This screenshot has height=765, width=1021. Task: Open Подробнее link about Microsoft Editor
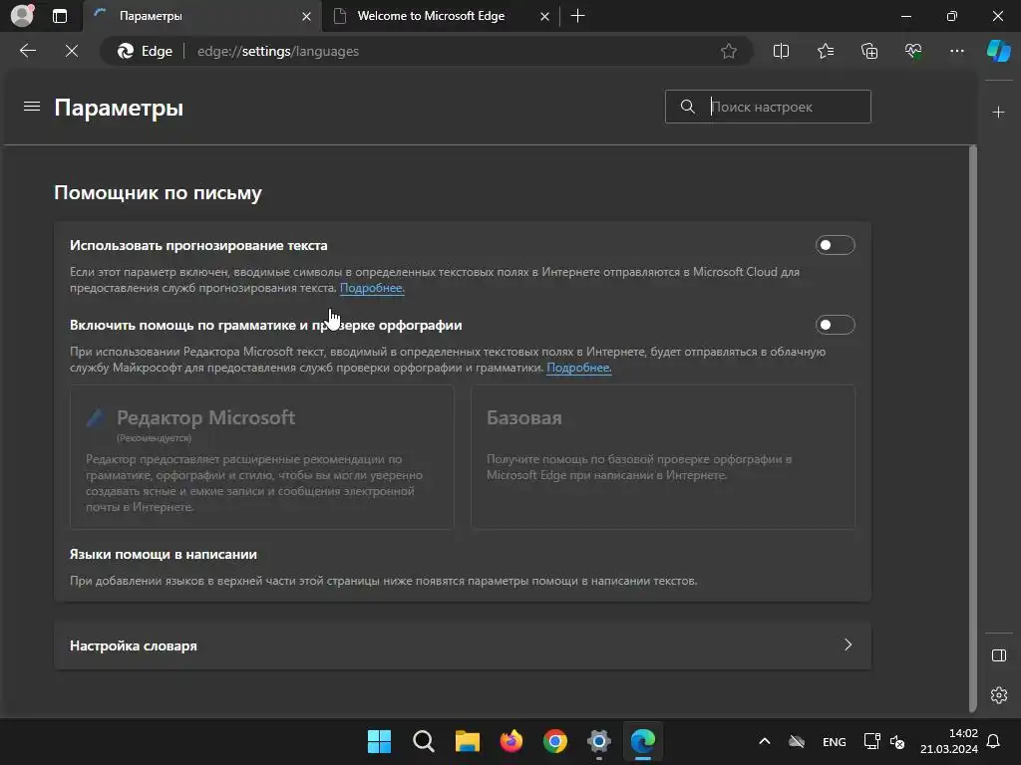coord(579,368)
